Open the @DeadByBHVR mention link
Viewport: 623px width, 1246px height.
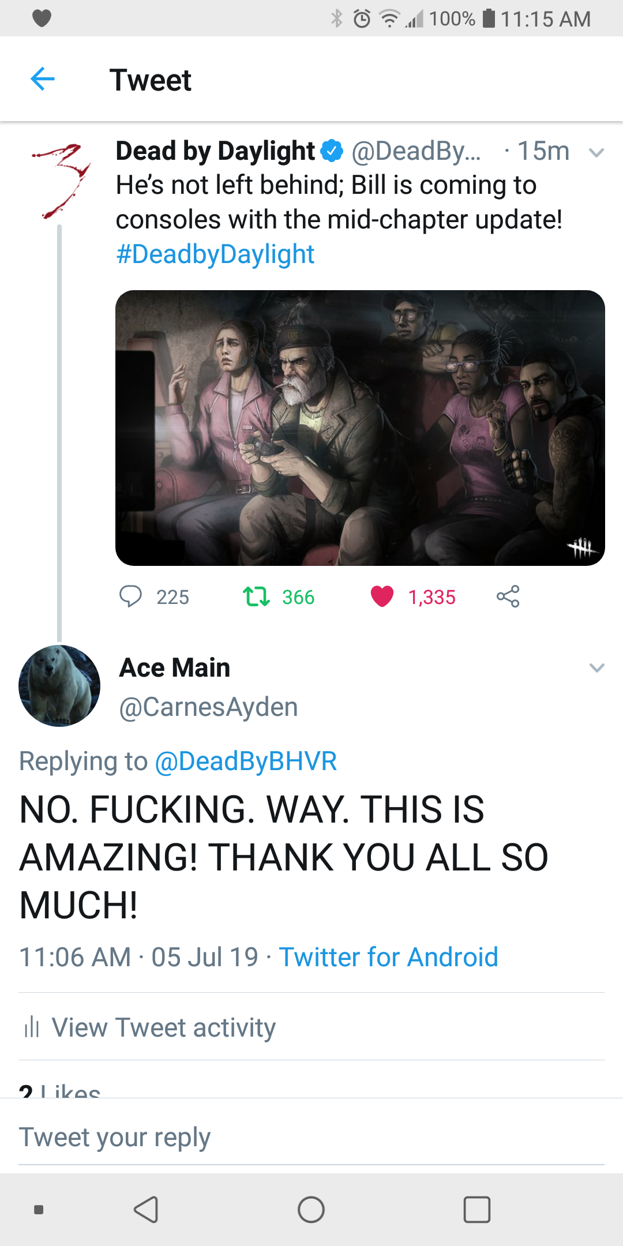click(246, 761)
